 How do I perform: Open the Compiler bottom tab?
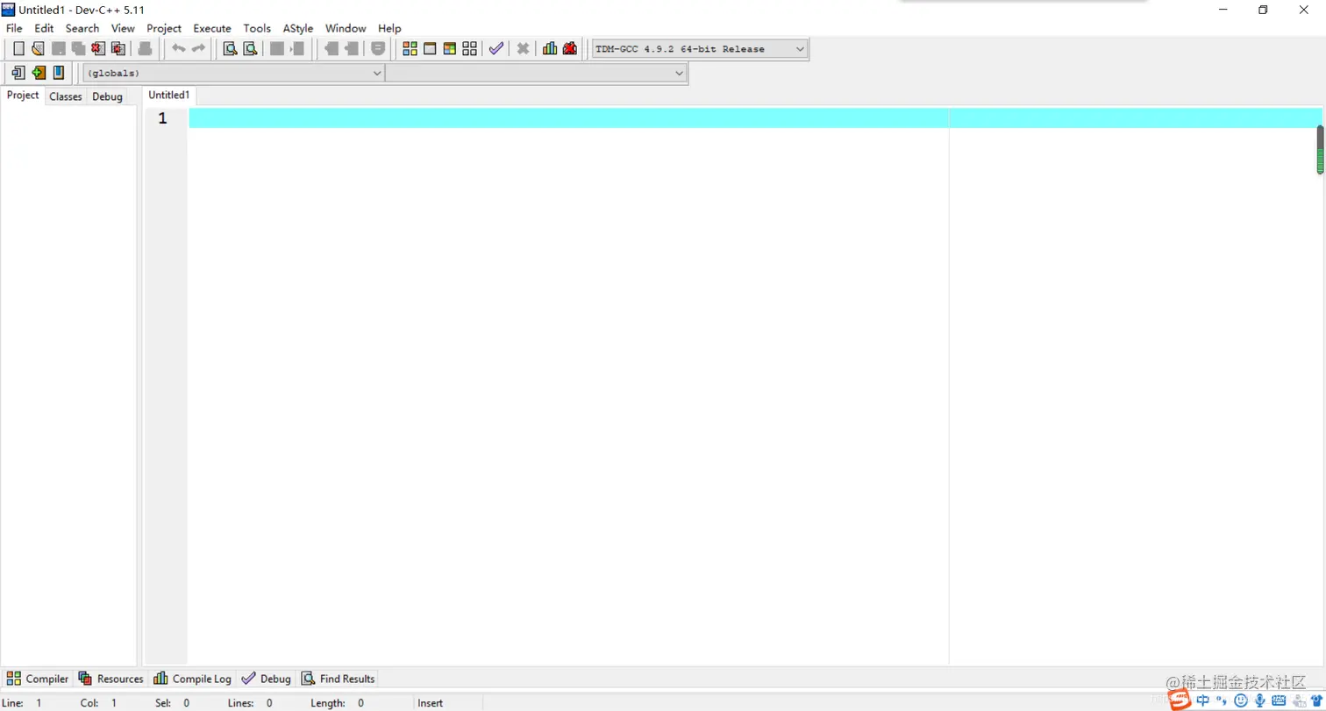[x=37, y=679]
